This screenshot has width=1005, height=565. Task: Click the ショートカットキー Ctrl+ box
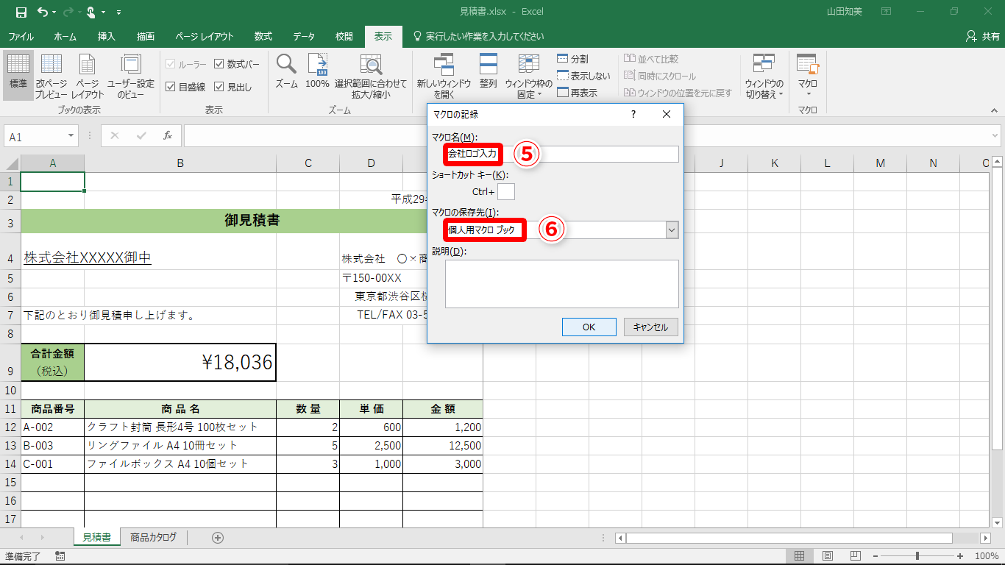point(506,192)
